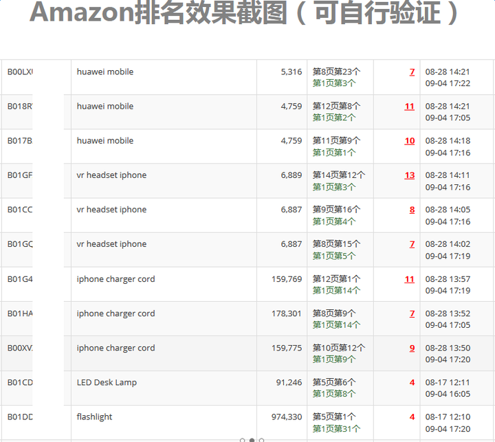Click 'huawei mobile' keyword in B00LXU row
This screenshot has width=495, height=442.
(105, 72)
